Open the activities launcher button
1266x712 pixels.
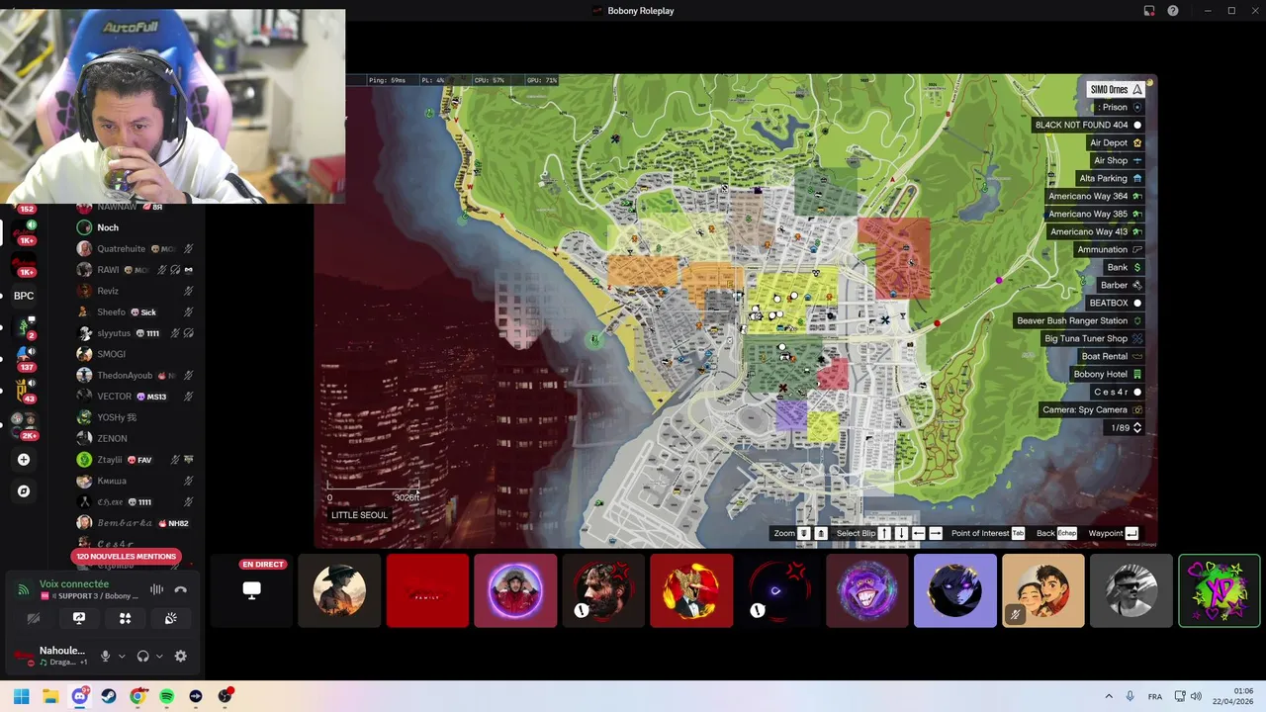125,618
